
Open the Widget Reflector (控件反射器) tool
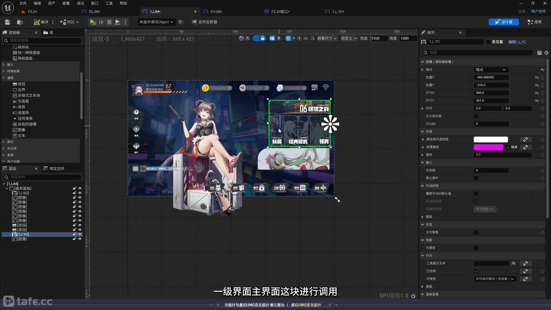[204, 22]
